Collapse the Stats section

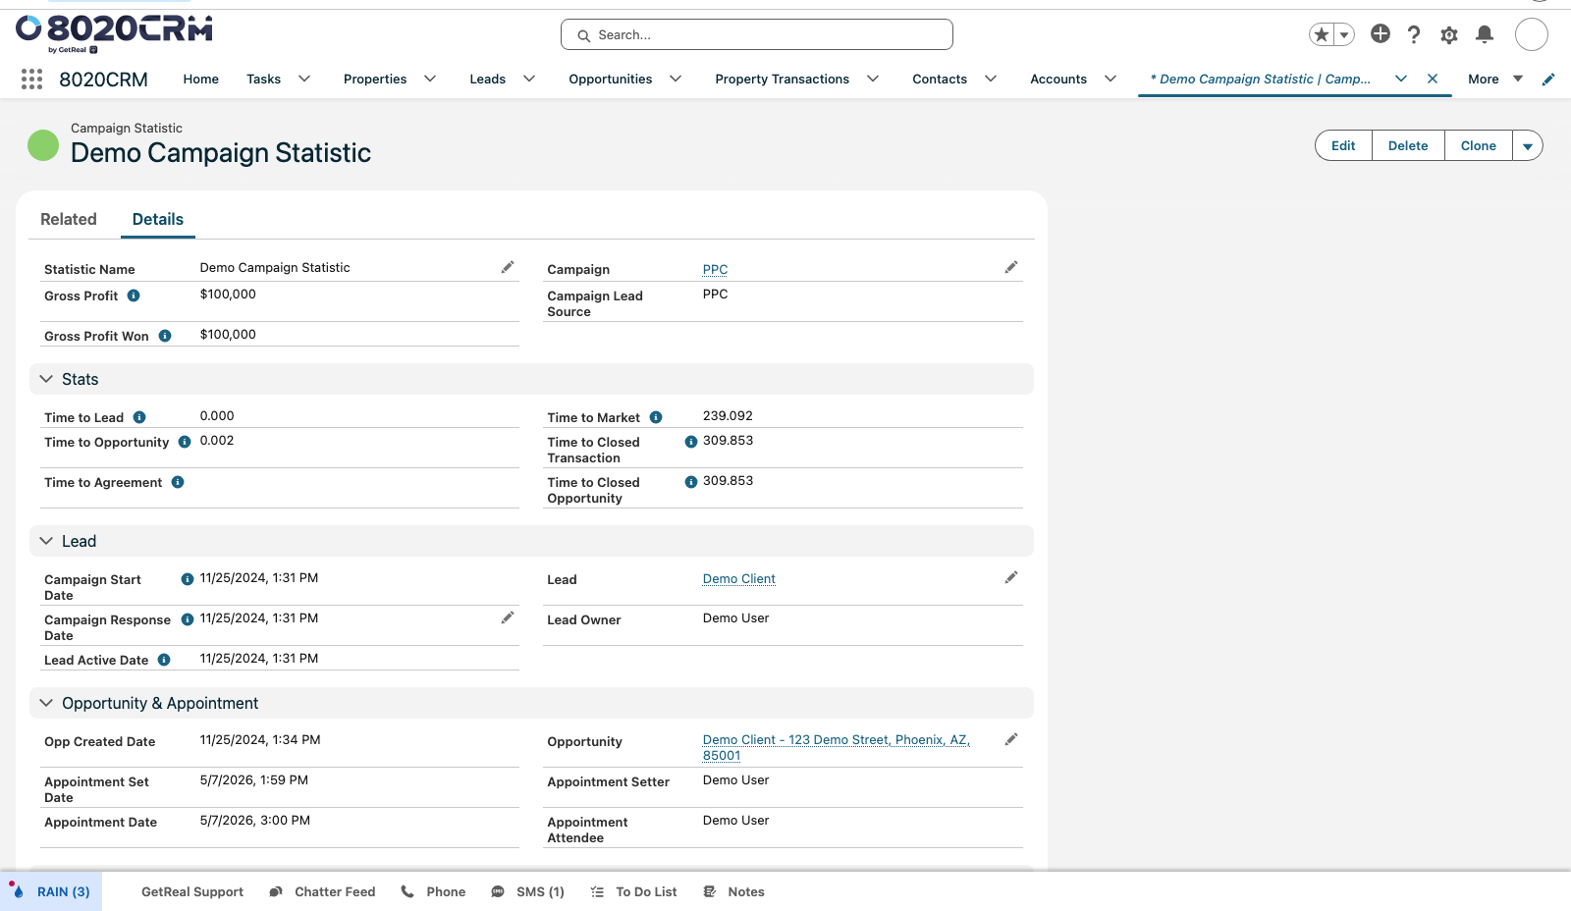click(x=46, y=379)
